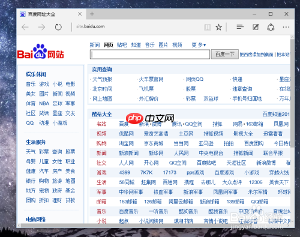Open 新华网 in 新闻 row
The image size is (300, 237).
[x=156, y=153]
